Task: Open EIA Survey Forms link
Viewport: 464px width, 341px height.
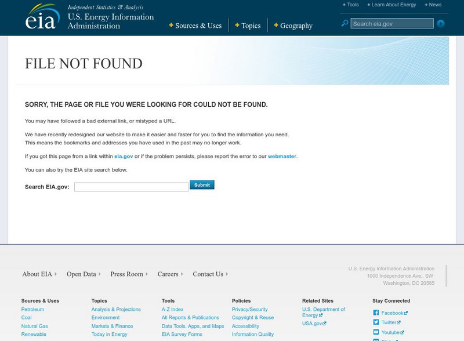Action: tap(182, 334)
